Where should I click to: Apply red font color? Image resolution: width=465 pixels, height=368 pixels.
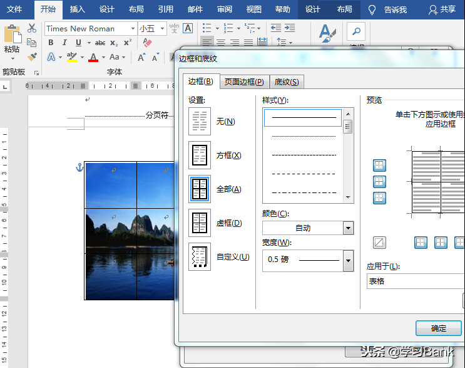coord(93,57)
